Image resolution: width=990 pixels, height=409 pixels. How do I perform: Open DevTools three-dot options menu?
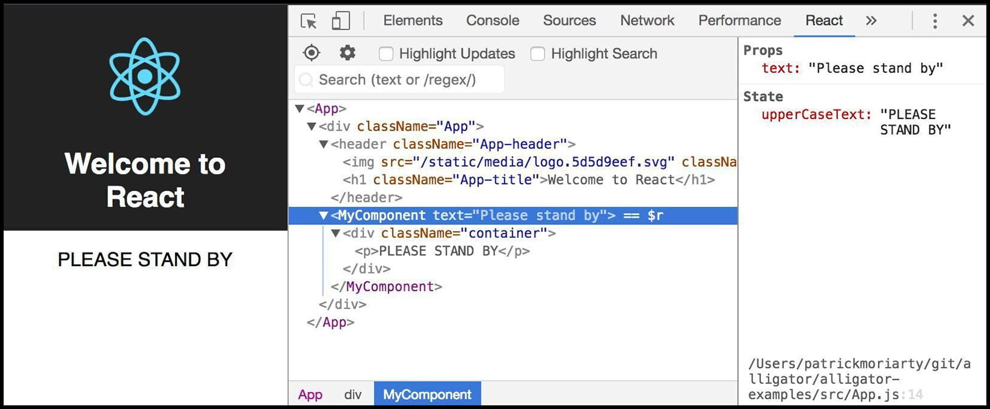click(935, 21)
